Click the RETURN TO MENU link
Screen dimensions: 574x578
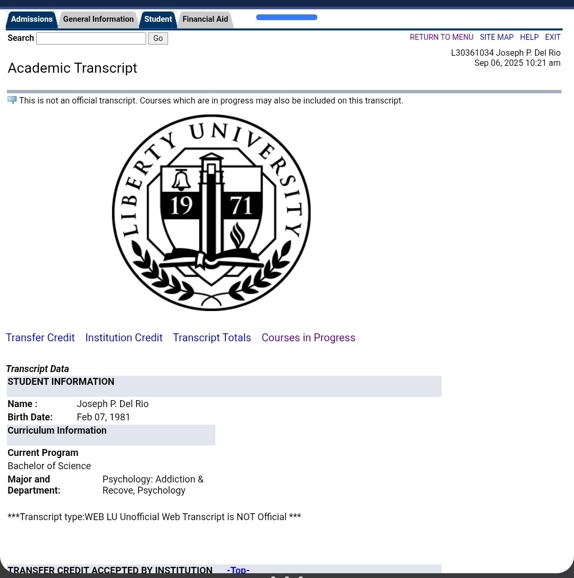(x=441, y=37)
